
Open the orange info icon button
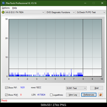pos(100,95)
